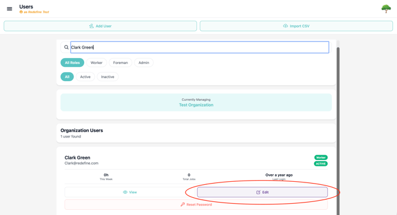Click the "Over a year ago" value
Image resolution: width=397 pixels, height=215 pixels.
pyautogui.click(x=279, y=175)
